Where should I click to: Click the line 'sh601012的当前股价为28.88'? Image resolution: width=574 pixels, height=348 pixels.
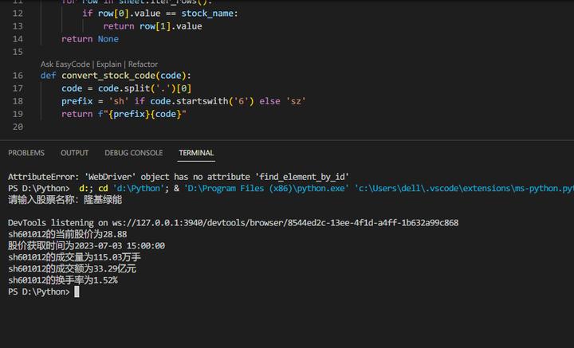(x=67, y=234)
